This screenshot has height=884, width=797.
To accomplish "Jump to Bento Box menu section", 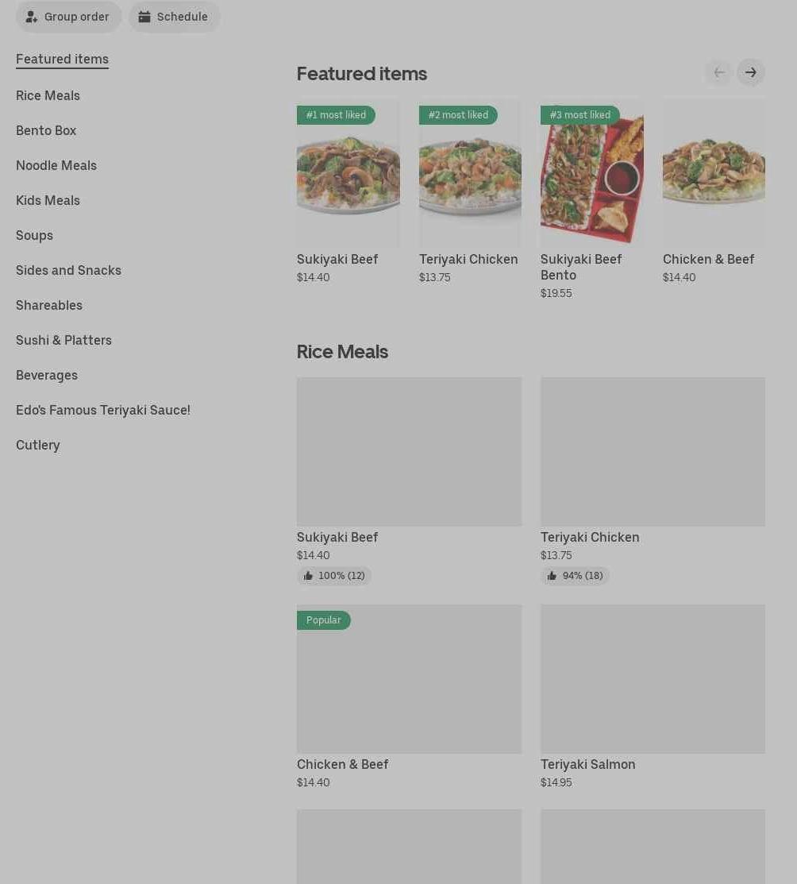I will coord(46,130).
